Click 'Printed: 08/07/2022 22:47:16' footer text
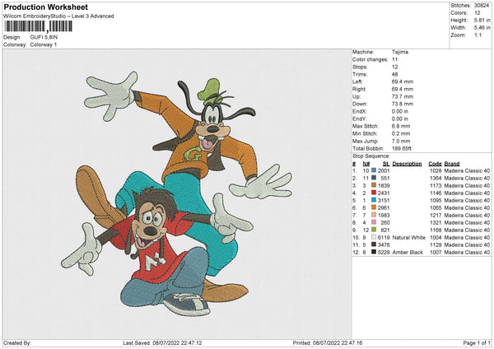 click(x=328, y=343)
